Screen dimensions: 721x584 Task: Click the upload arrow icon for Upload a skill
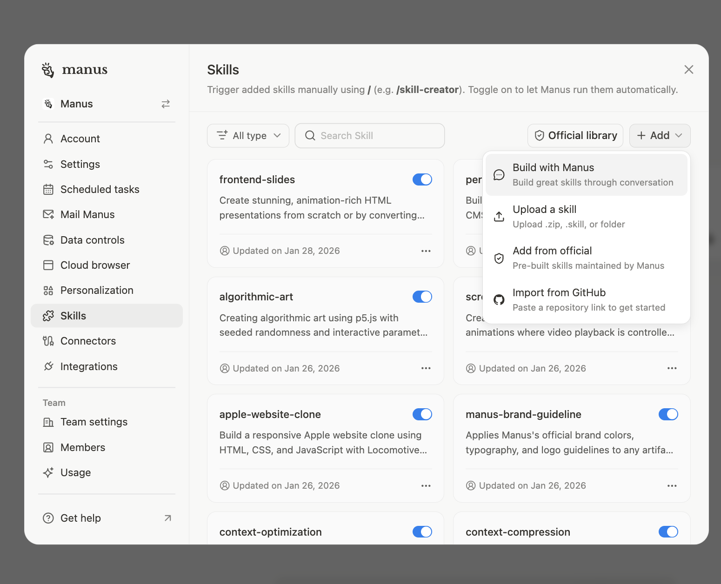pyautogui.click(x=499, y=217)
